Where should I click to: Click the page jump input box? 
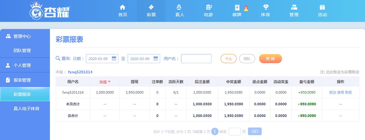pos(235,131)
